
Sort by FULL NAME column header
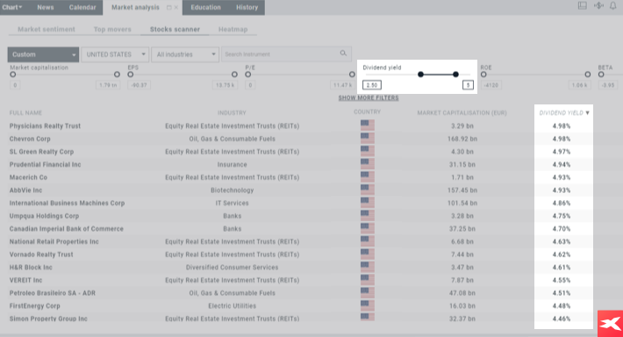25,113
